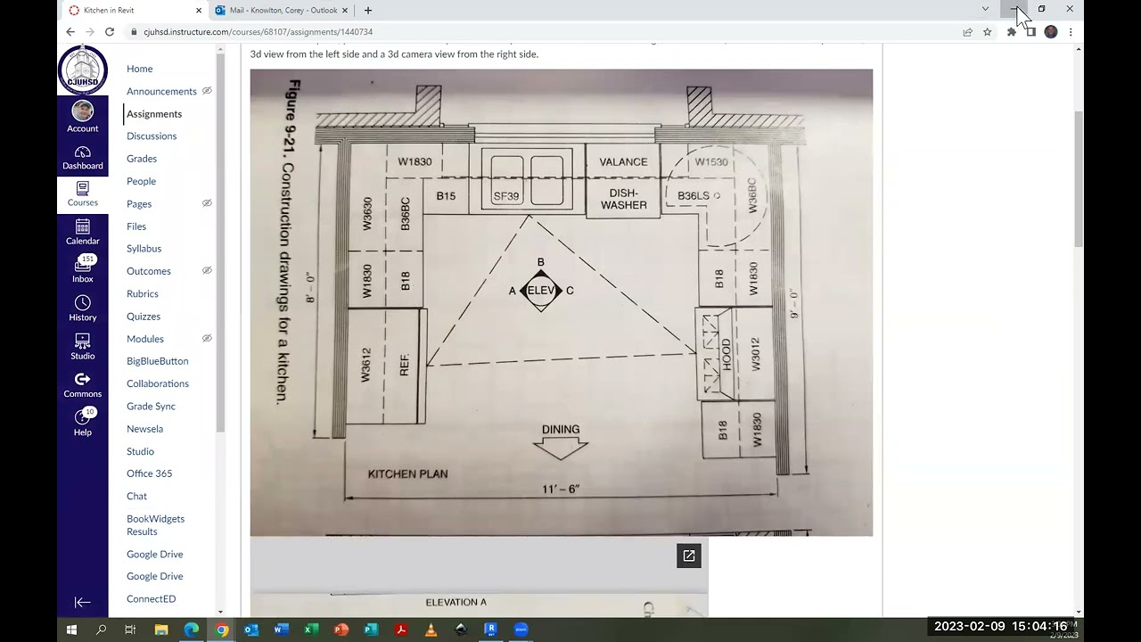1141x642 pixels.
Task: Open Help in global navigation
Action: [83, 423]
